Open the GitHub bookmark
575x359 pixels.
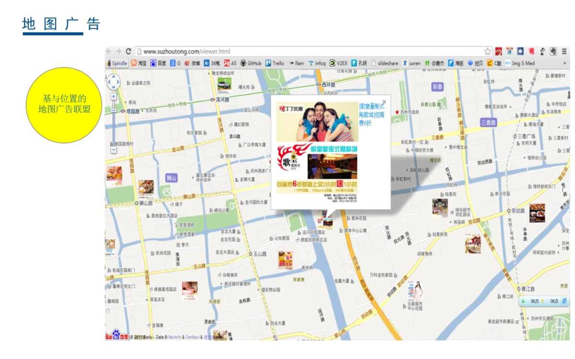pyautogui.click(x=251, y=63)
